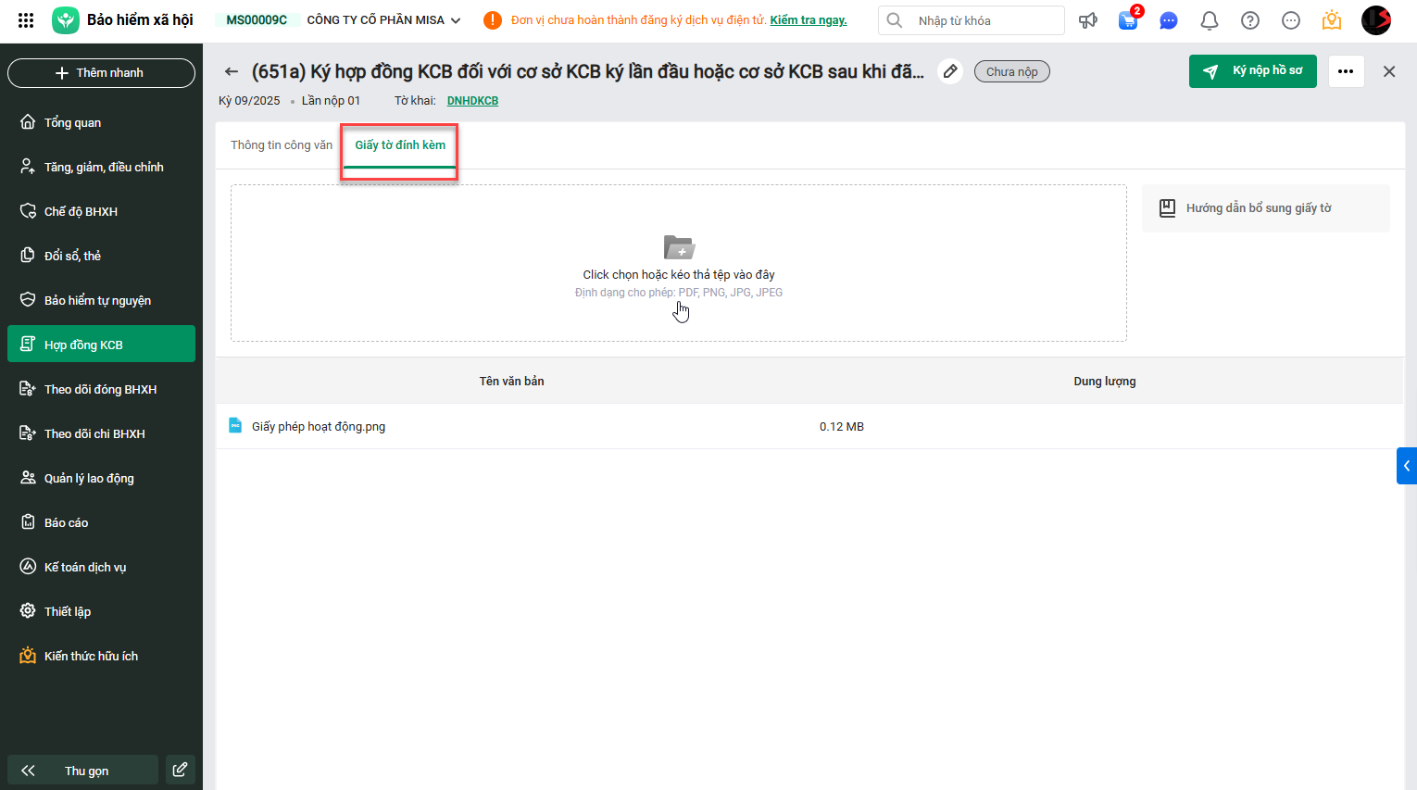Go to Chế độ BHXH
Image resolution: width=1417 pixels, height=790 pixels.
pos(101,211)
